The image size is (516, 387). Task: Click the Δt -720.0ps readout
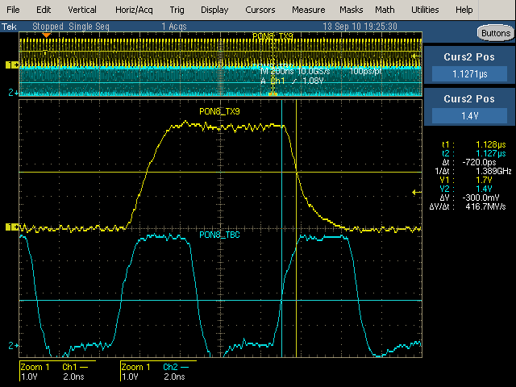pyautogui.click(x=469, y=162)
